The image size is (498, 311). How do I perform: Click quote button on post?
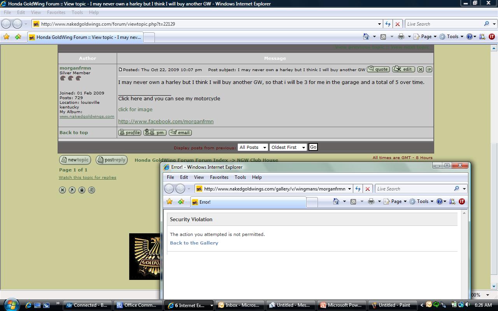378,69
